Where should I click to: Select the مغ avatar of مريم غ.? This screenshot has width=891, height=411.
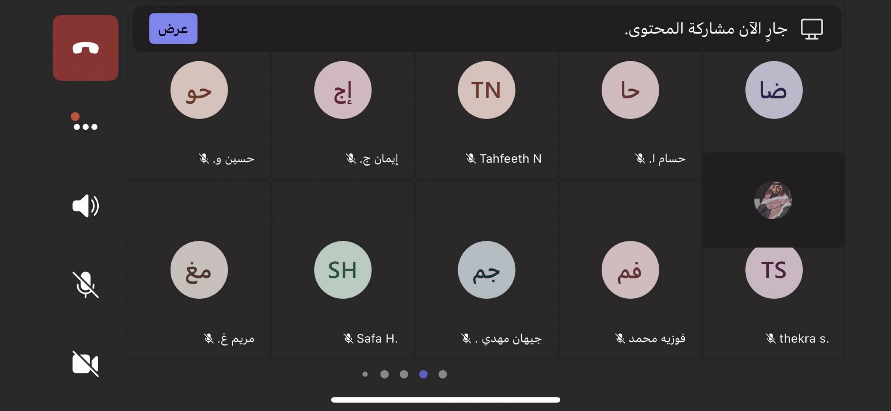click(x=199, y=270)
